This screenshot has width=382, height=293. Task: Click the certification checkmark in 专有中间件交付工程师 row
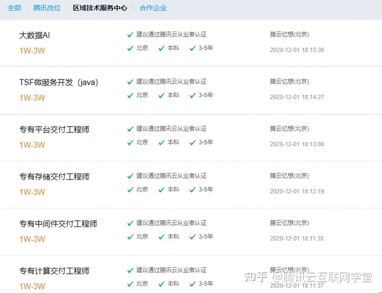coord(131,224)
